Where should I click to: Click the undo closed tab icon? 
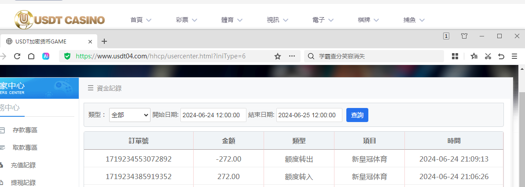(501, 56)
